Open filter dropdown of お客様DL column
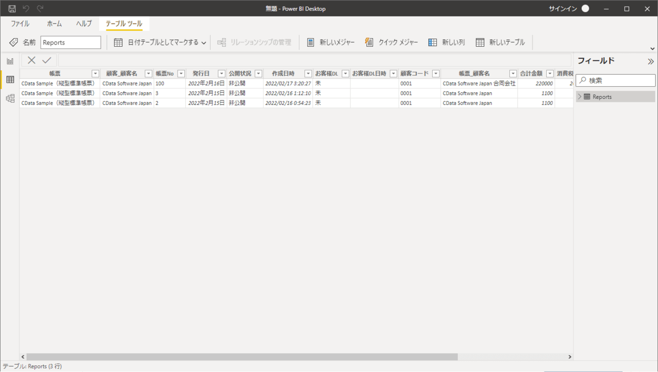658x372 pixels. [345, 74]
